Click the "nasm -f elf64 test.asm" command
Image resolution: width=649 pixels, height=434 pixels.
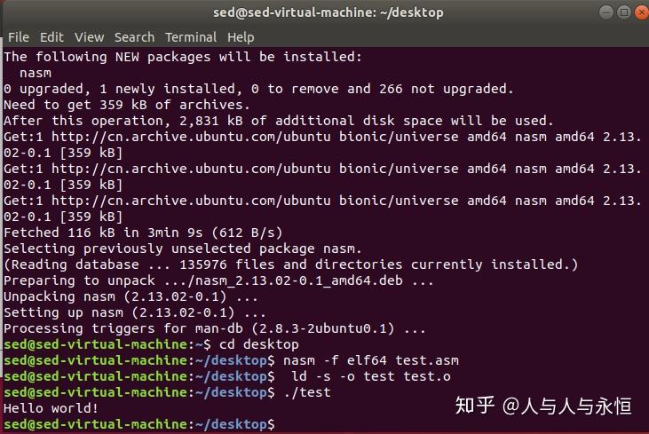pyautogui.click(x=371, y=360)
